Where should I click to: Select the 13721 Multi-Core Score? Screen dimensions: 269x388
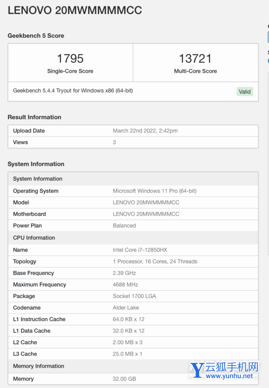point(195,58)
